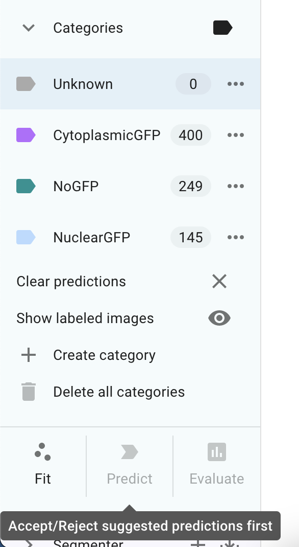
Task: Open the Evaluate chart icon
Action: (x=216, y=451)
